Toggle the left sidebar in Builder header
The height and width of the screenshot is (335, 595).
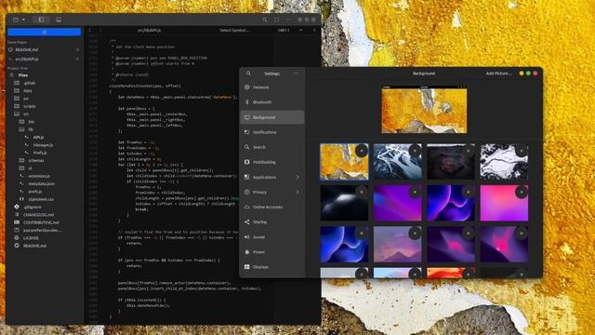[x=41, y=20]
